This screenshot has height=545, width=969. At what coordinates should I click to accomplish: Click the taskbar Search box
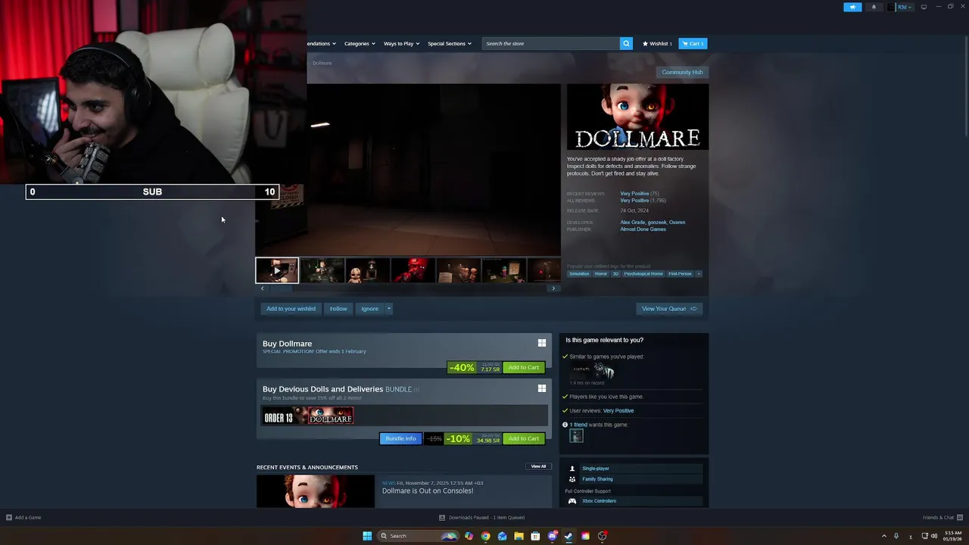click(418, 536)
